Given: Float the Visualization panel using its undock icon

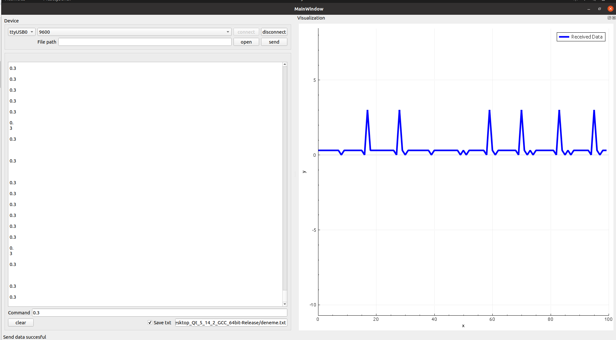Looking at the screenshot, I should pos(609,18).
